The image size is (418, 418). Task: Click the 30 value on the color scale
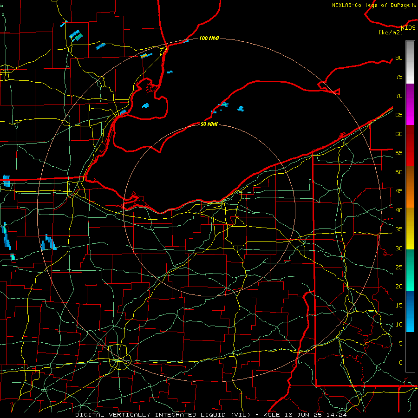[399, 248]
